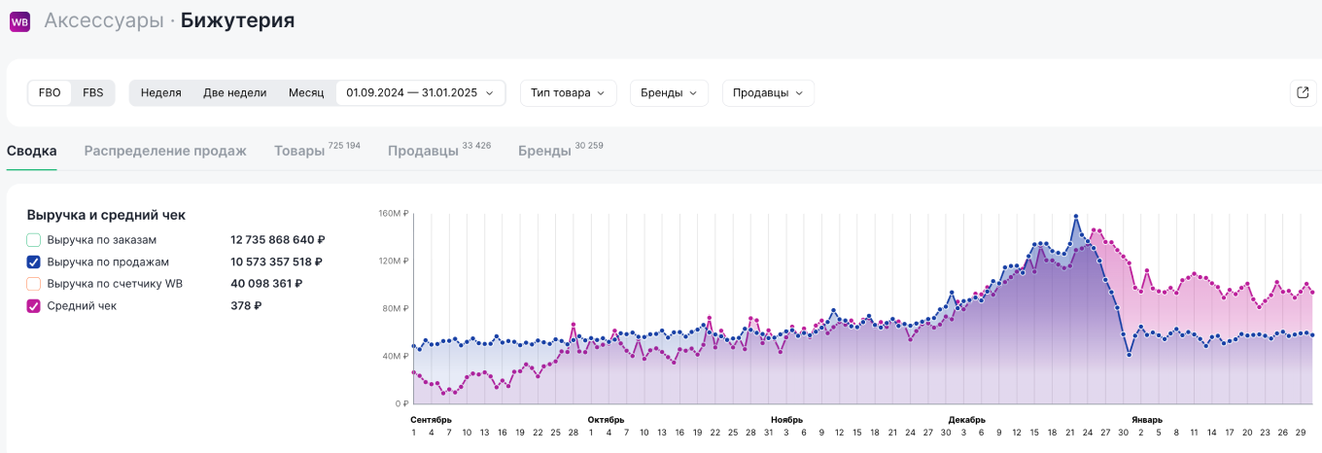
Task: Open the Товары tab
Action: (x=299, y=152)
